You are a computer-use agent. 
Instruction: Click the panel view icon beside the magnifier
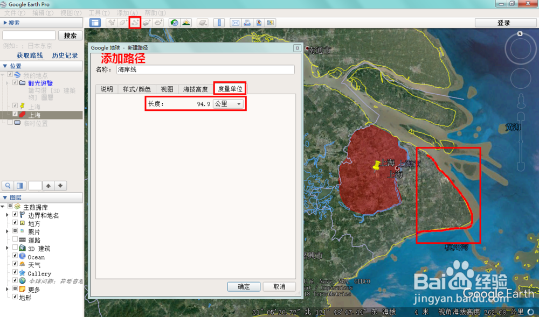tap(20, 186)
